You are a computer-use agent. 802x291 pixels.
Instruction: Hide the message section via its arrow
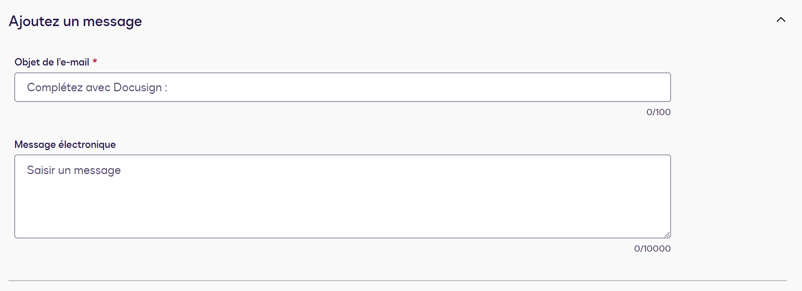pyautogui.click(x=781, y=20)
